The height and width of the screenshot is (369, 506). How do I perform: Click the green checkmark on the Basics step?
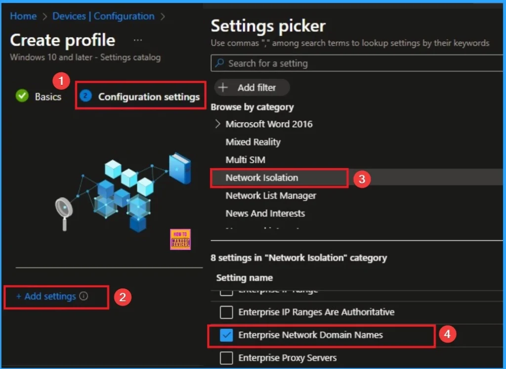(22, 96)
